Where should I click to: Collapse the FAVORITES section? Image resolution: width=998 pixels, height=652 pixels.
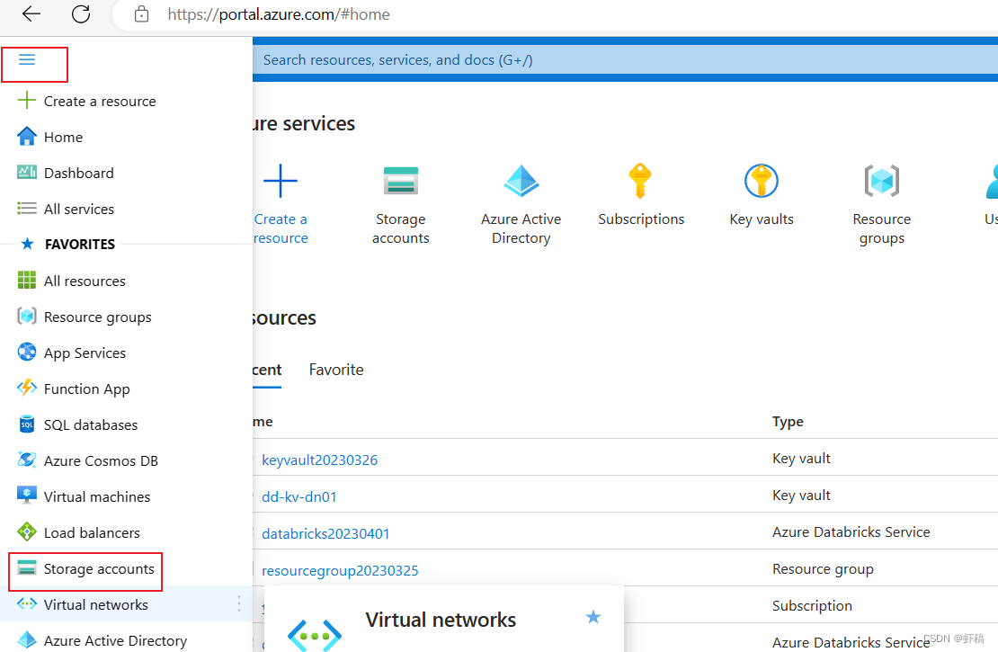pos(78,244)
